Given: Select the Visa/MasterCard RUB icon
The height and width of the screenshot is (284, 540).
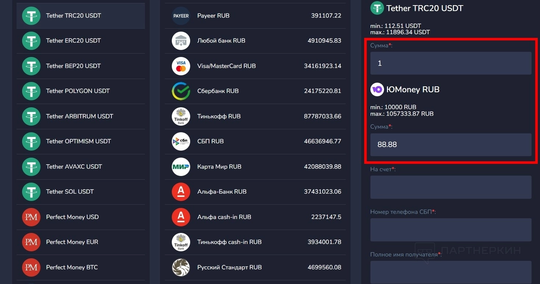Looking at the screenshot, I should (181, 66).
